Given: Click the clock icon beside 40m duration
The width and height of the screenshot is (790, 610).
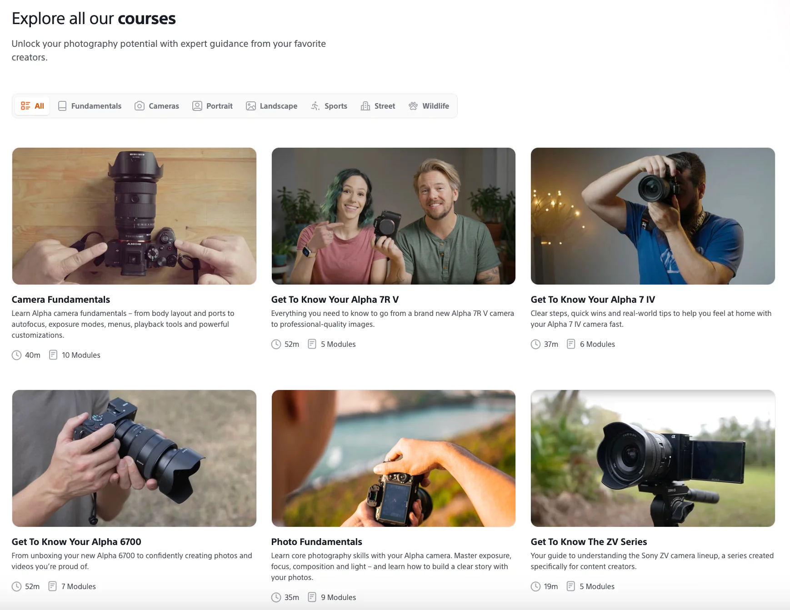Looking at the screenshot, I should tap(16, 355).
